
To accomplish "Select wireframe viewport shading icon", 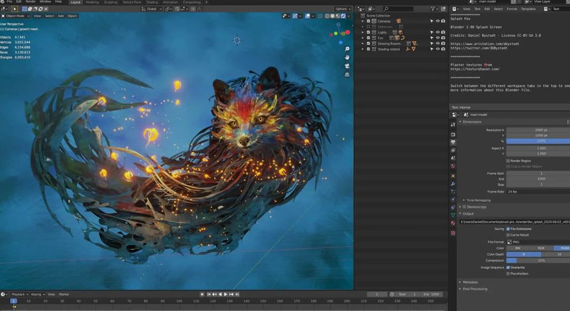I will (327, 16).
